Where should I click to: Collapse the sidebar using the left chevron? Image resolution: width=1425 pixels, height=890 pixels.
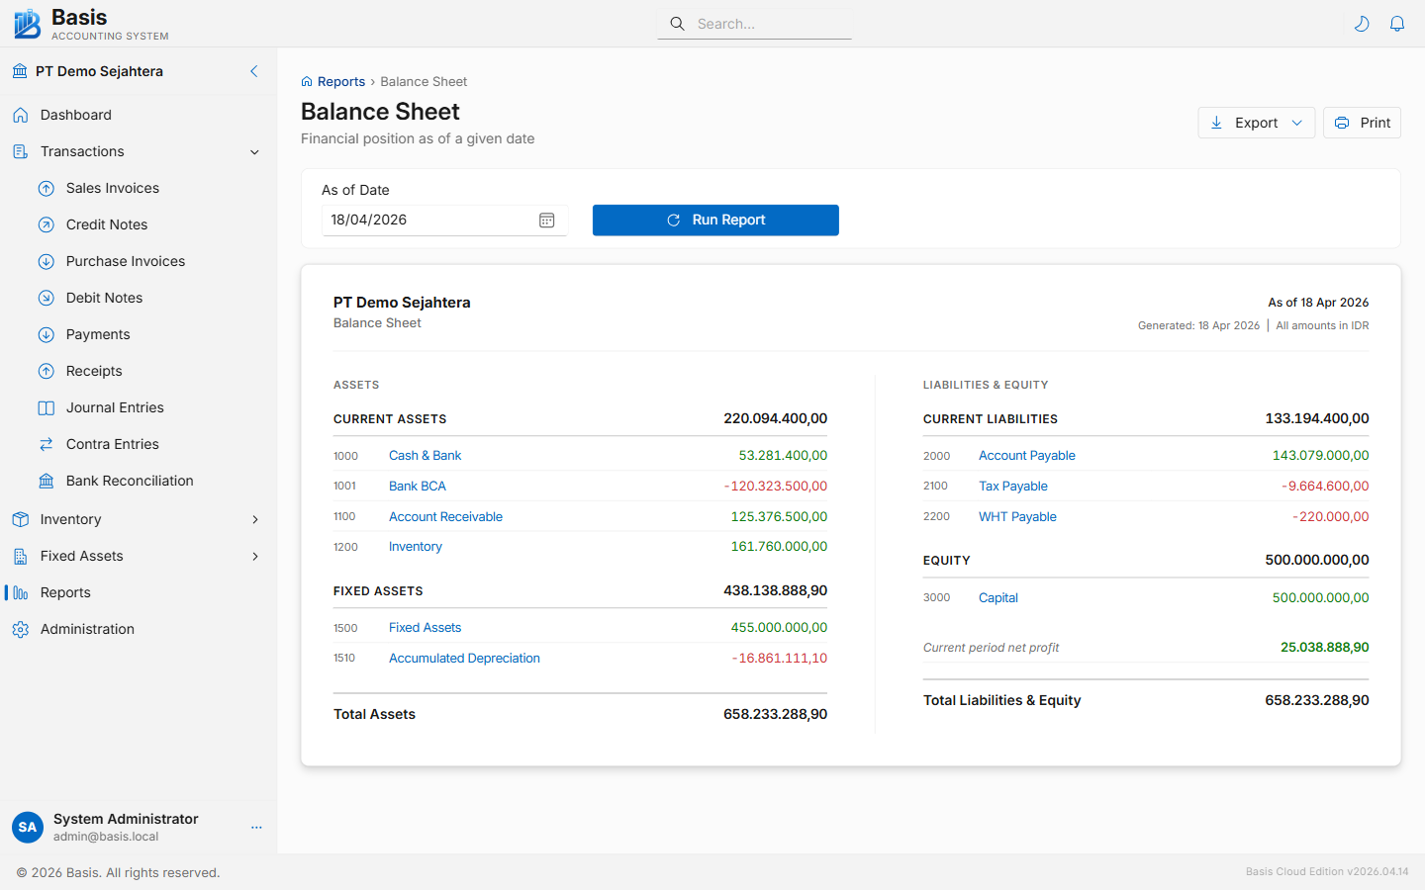253,71
